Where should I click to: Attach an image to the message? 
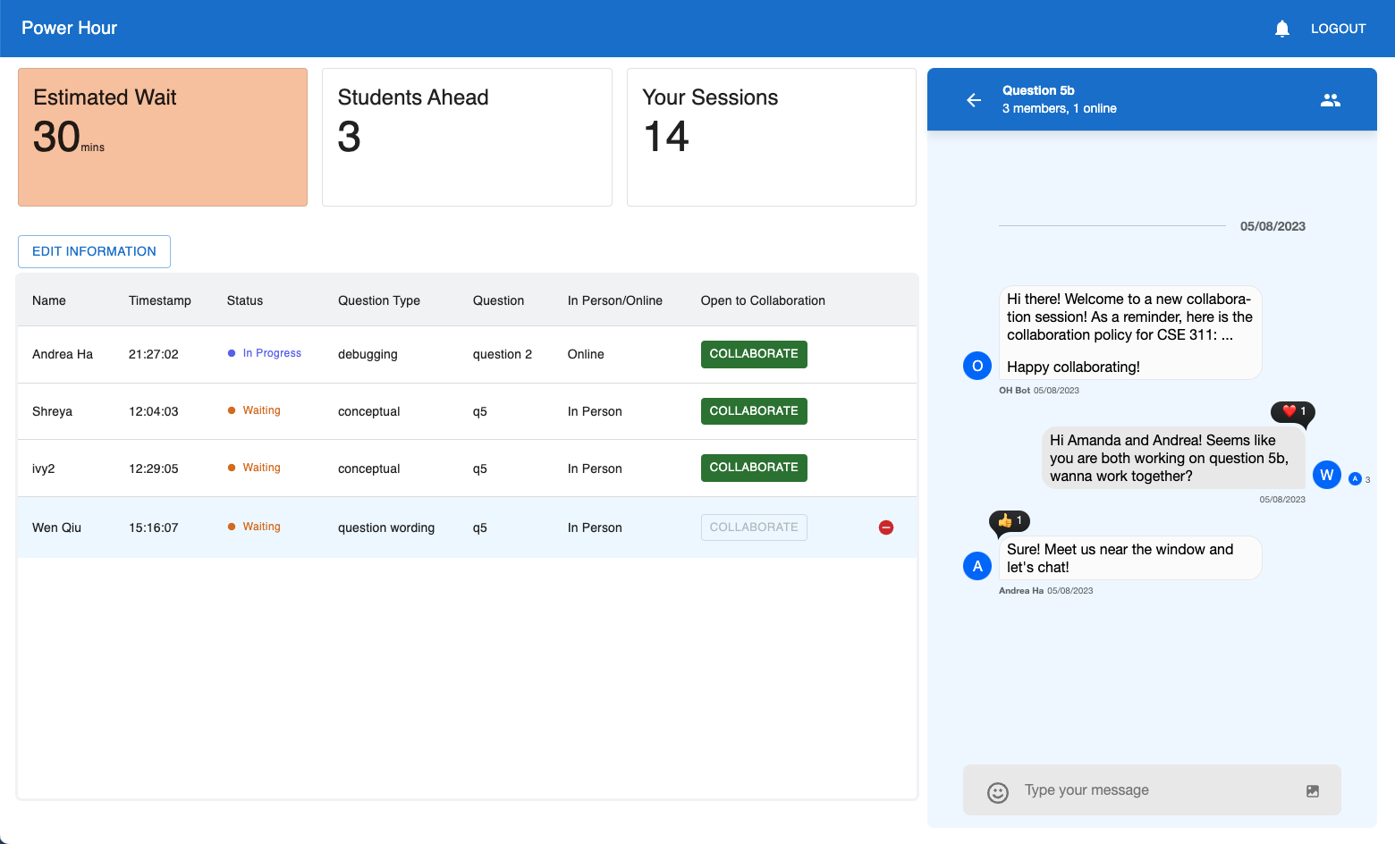(x=1313, y=791)
